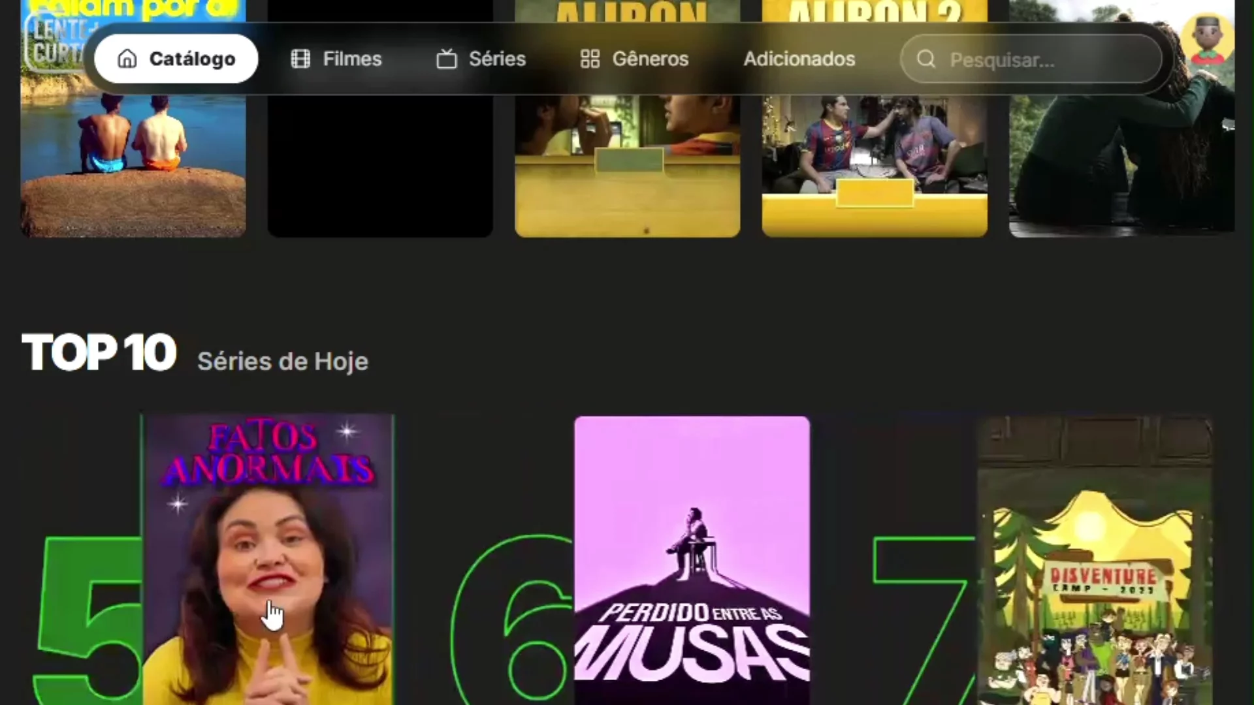Click the magnifying glass search icon
The width and height of the screenshot is (1254, 705).
click(x=926, y=59)
